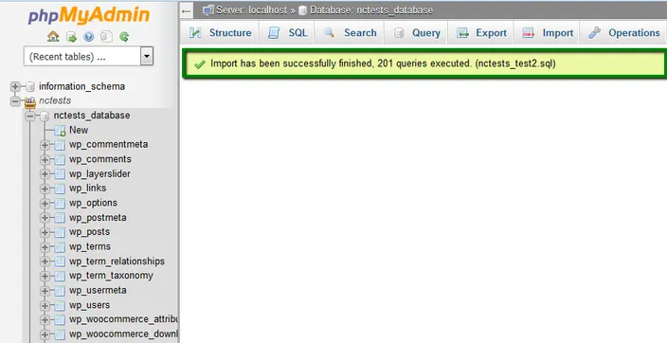
Task: Open nctests_database in the tree
Action: (92, 116)
